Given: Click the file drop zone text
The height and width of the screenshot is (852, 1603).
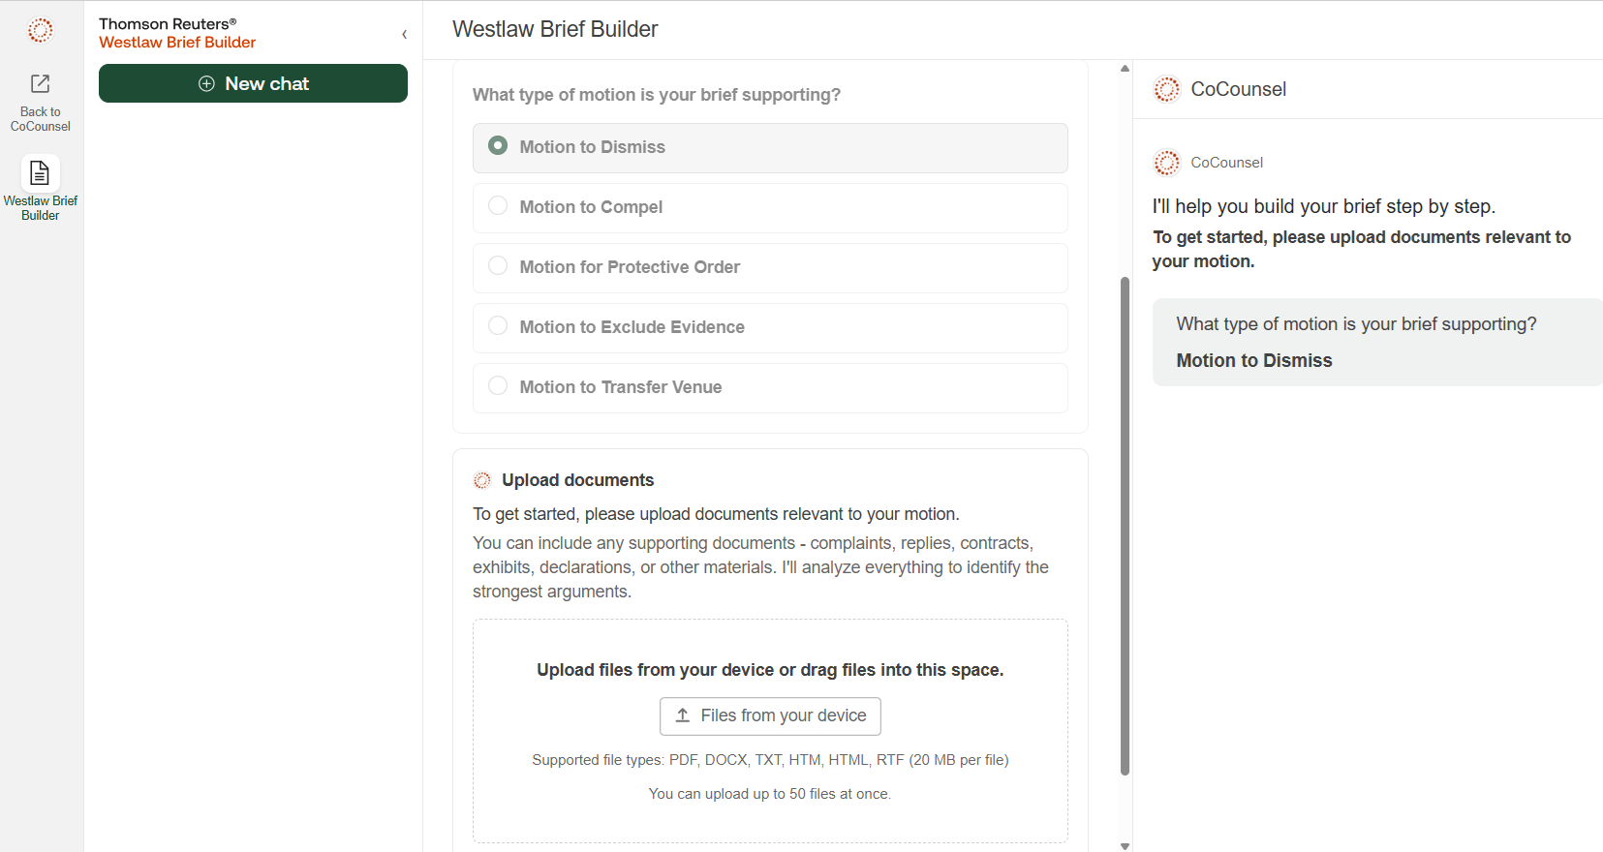Looking at the screenshot, I should tap(770, 670).
